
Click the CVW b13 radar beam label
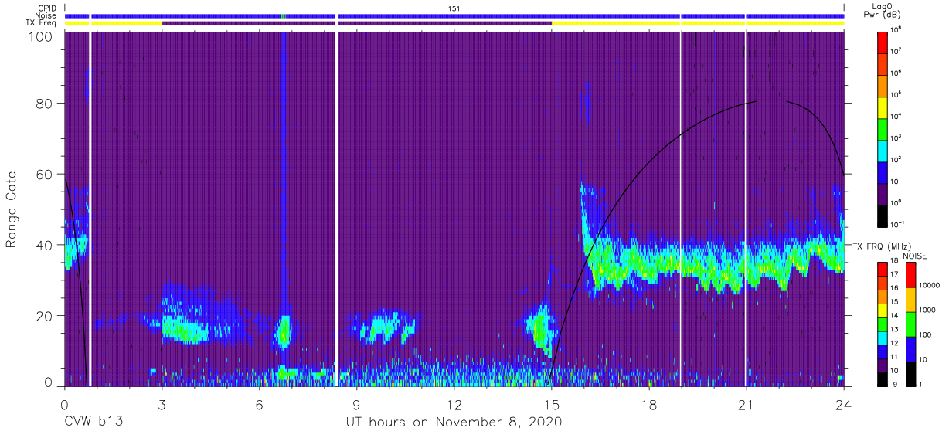(x=94, y=422)
